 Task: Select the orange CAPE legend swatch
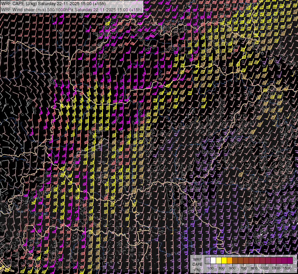(230, 261)
